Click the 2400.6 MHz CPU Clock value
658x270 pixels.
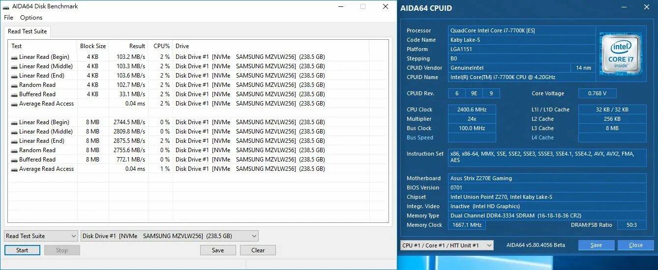[472, 109]
